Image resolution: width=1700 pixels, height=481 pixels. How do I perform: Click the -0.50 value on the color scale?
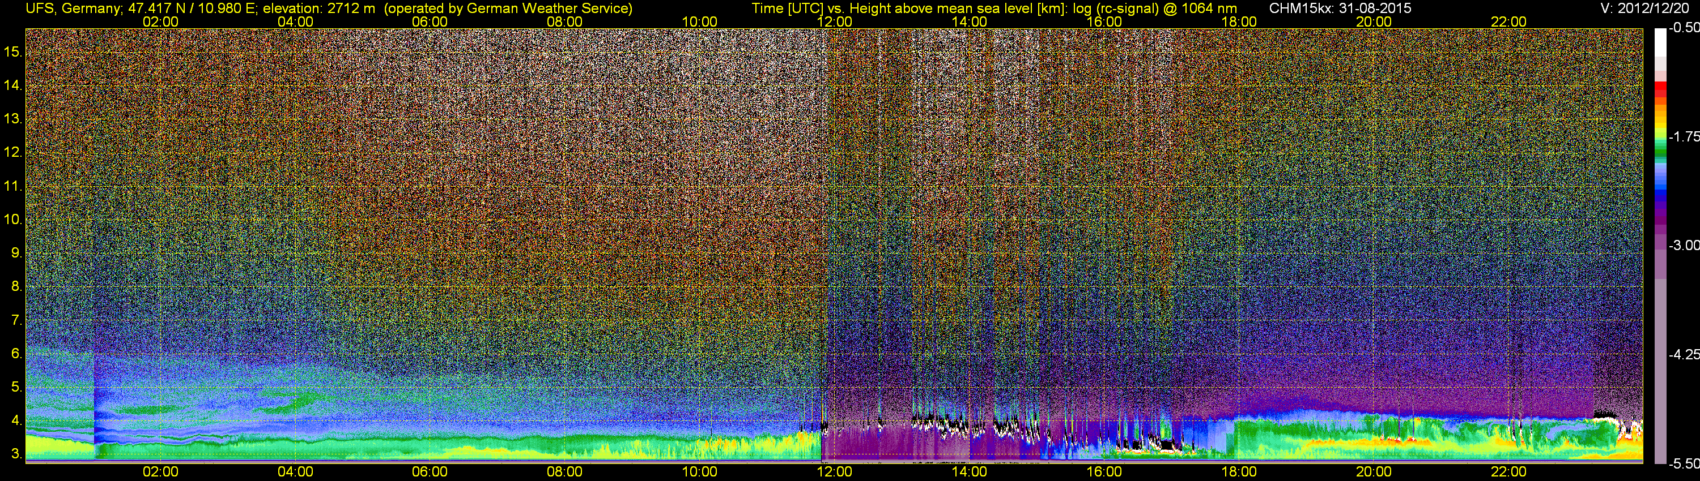[1684, 28]
